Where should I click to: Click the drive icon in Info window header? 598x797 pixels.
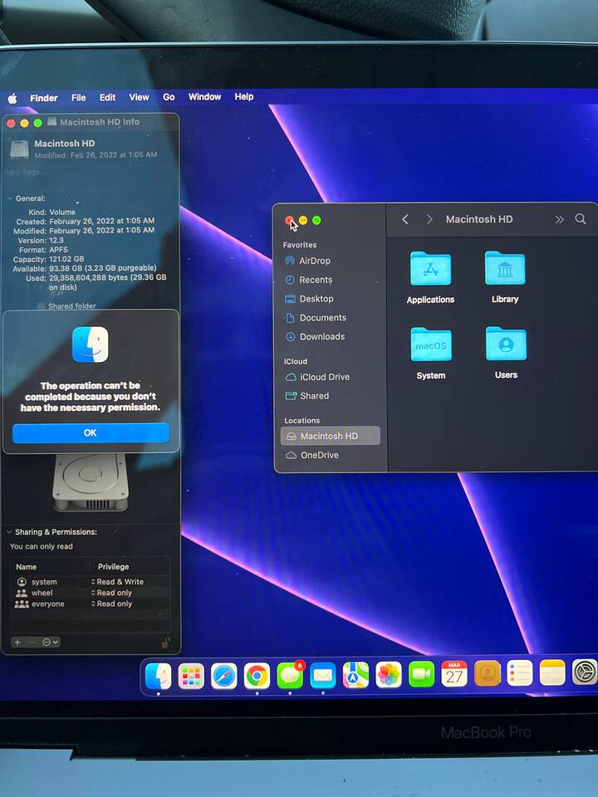[x=20, y=149]
